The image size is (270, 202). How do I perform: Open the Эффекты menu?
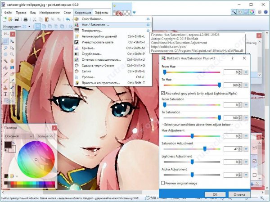click(x=102, y=13)
